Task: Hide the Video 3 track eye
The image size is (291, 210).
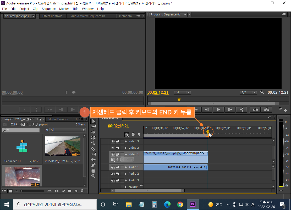Action: tap(113, 141)
